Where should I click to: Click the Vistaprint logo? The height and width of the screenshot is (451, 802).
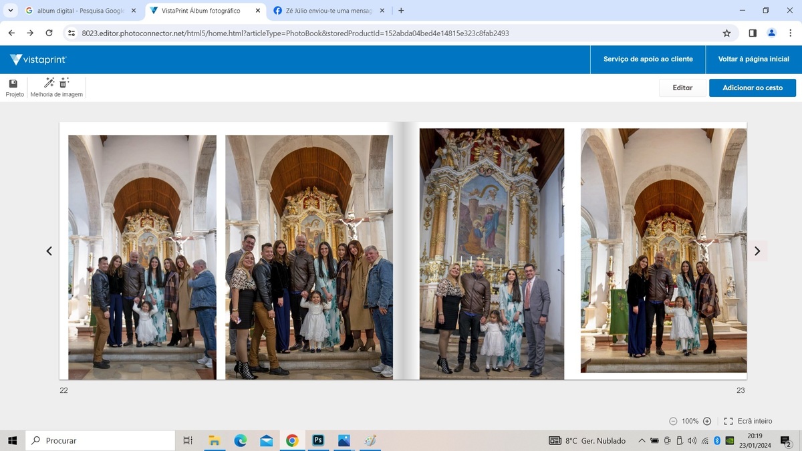(x=38, y=59)
